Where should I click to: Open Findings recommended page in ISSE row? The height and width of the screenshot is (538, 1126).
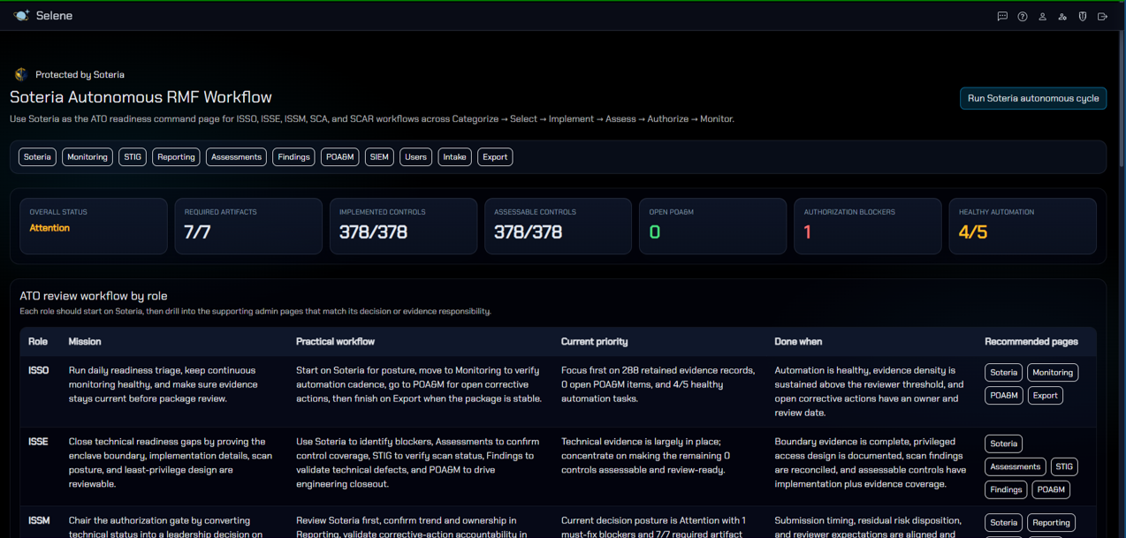pos(1006,489)
